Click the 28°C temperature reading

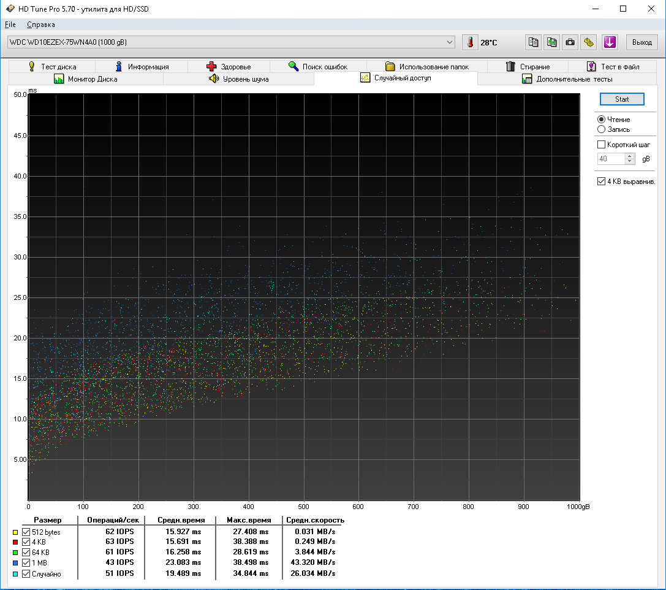tap(488, 42)
